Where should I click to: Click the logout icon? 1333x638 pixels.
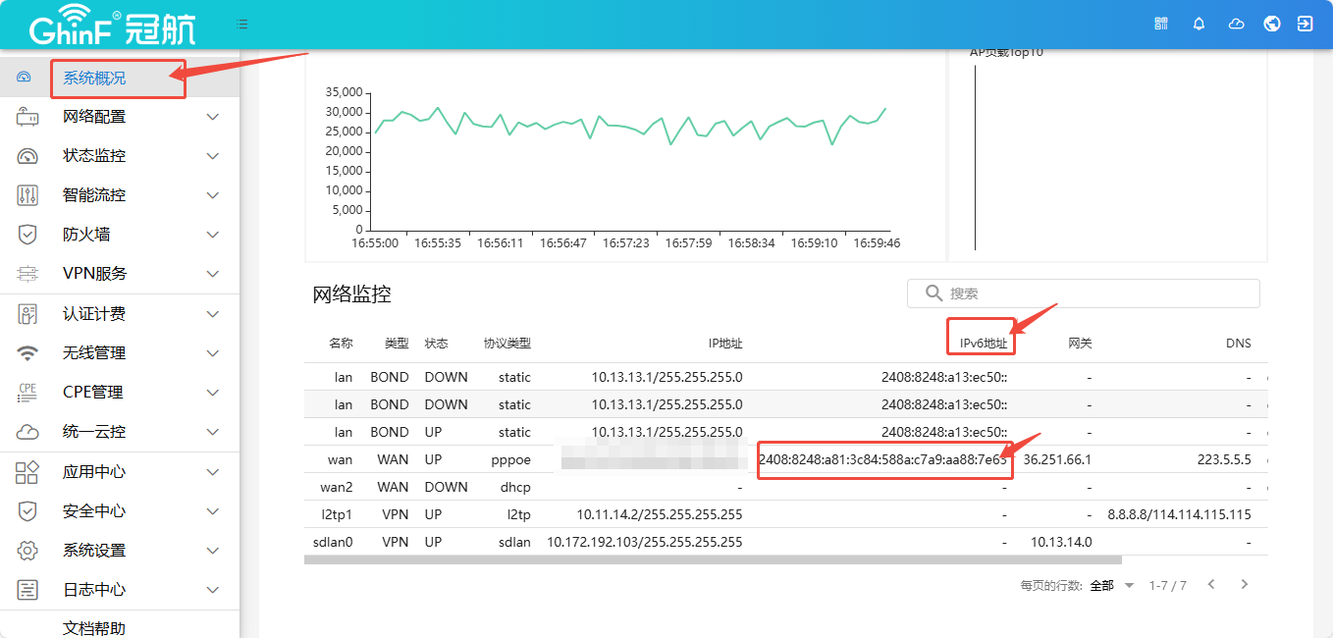pyautogui.click(x=1305, y=24)
